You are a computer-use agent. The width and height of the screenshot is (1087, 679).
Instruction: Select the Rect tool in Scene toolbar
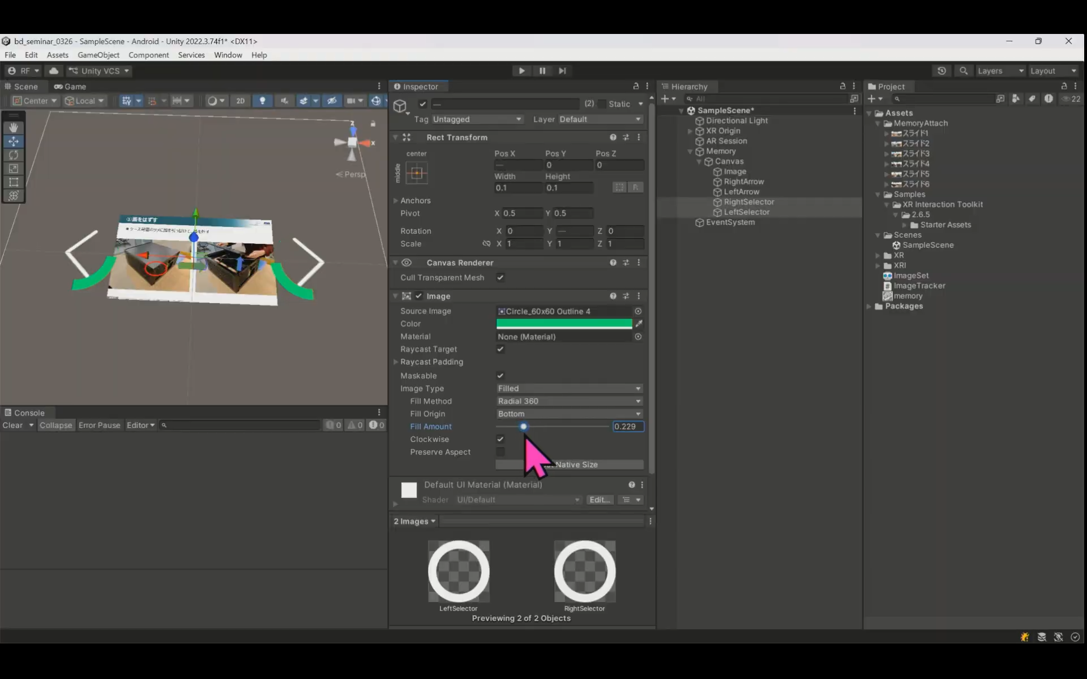14,182
